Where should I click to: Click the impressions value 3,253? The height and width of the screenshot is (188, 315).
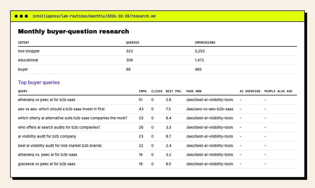(x=200, y=51)
